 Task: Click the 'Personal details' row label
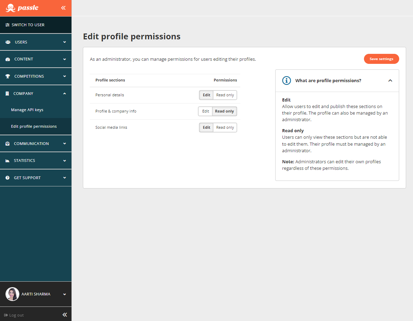point(109,95)
